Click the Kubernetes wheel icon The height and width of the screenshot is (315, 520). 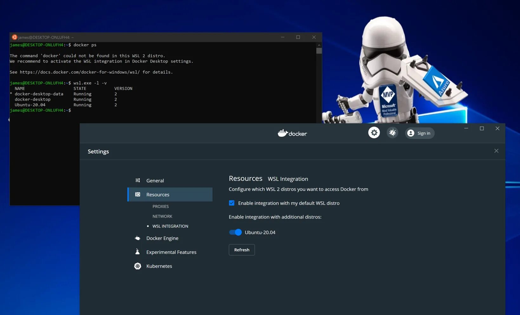click(138, 266)
